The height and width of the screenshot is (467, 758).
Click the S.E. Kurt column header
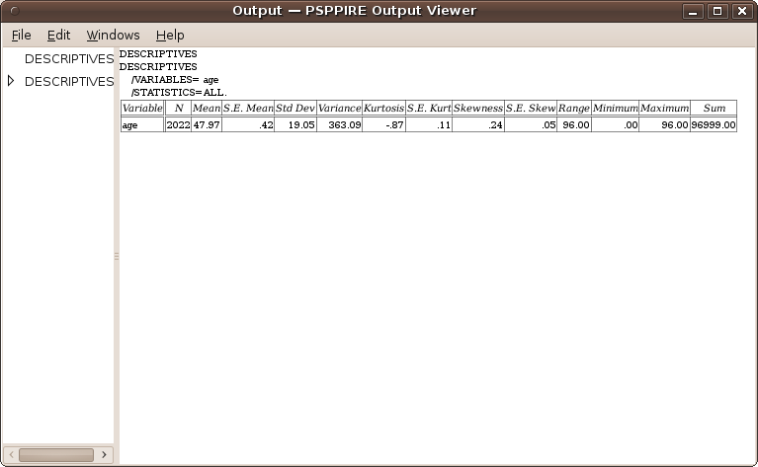click(429, 109)
